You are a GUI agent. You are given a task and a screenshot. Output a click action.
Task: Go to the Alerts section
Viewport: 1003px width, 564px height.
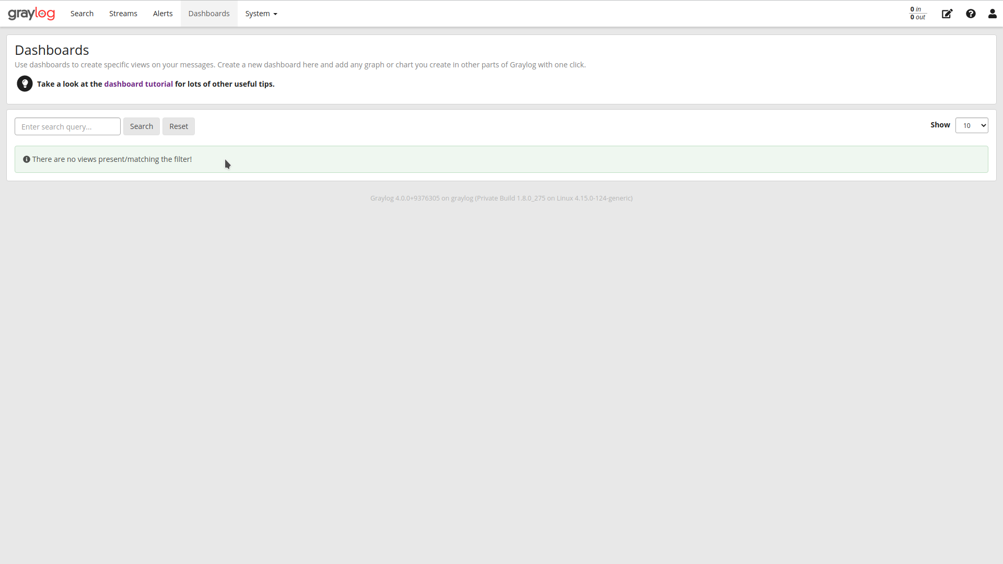162,13
